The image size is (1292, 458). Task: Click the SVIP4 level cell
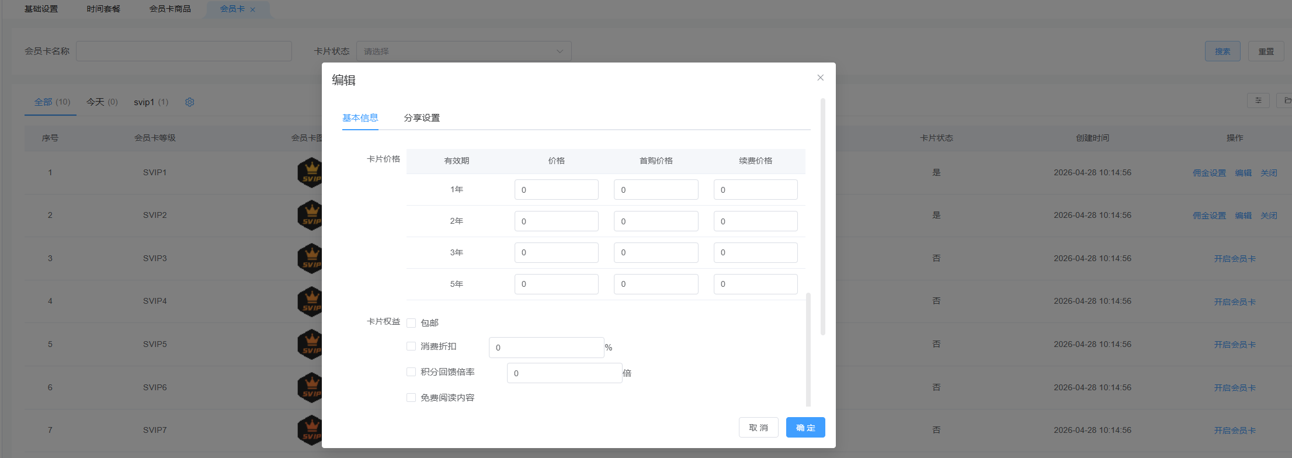(155, 301)
